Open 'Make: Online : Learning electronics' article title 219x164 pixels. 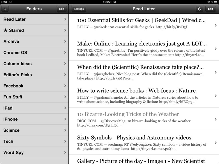pos(142,44)
